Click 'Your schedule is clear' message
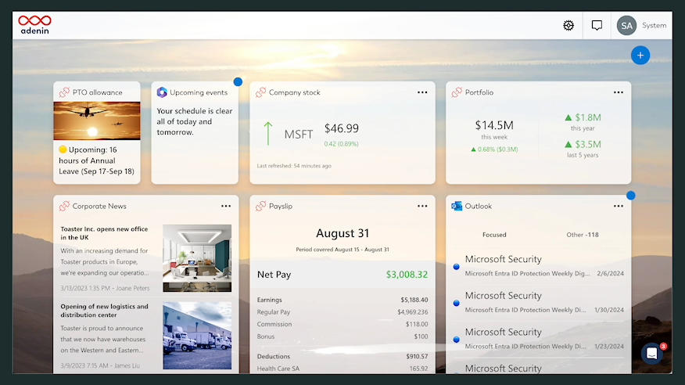685x385 pixels. (x=195, y=121)
